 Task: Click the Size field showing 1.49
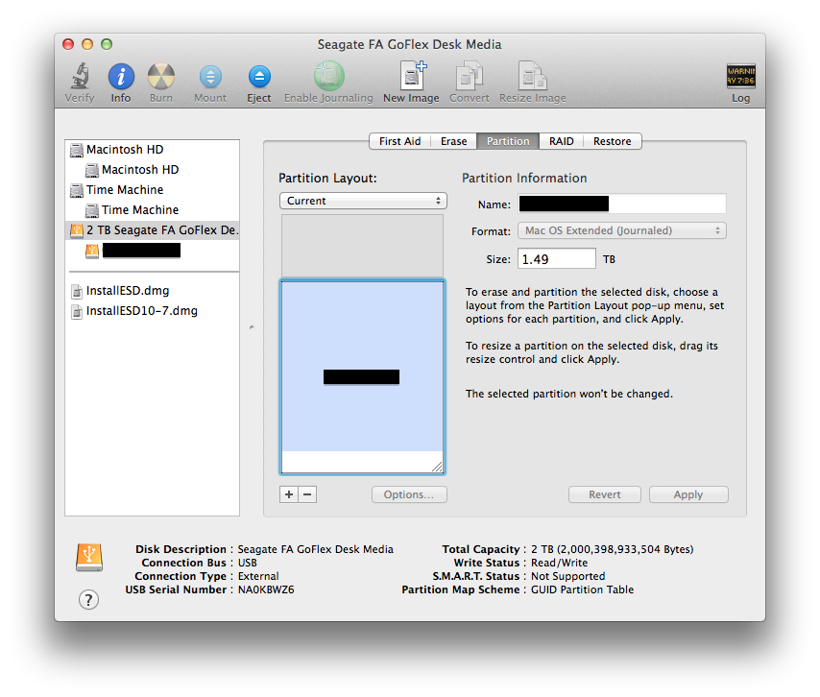pos(557,259)
